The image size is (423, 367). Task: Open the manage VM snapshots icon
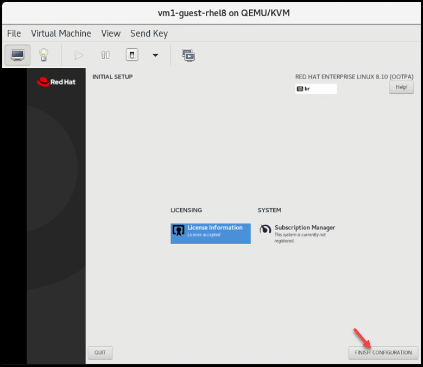point(188,55)
